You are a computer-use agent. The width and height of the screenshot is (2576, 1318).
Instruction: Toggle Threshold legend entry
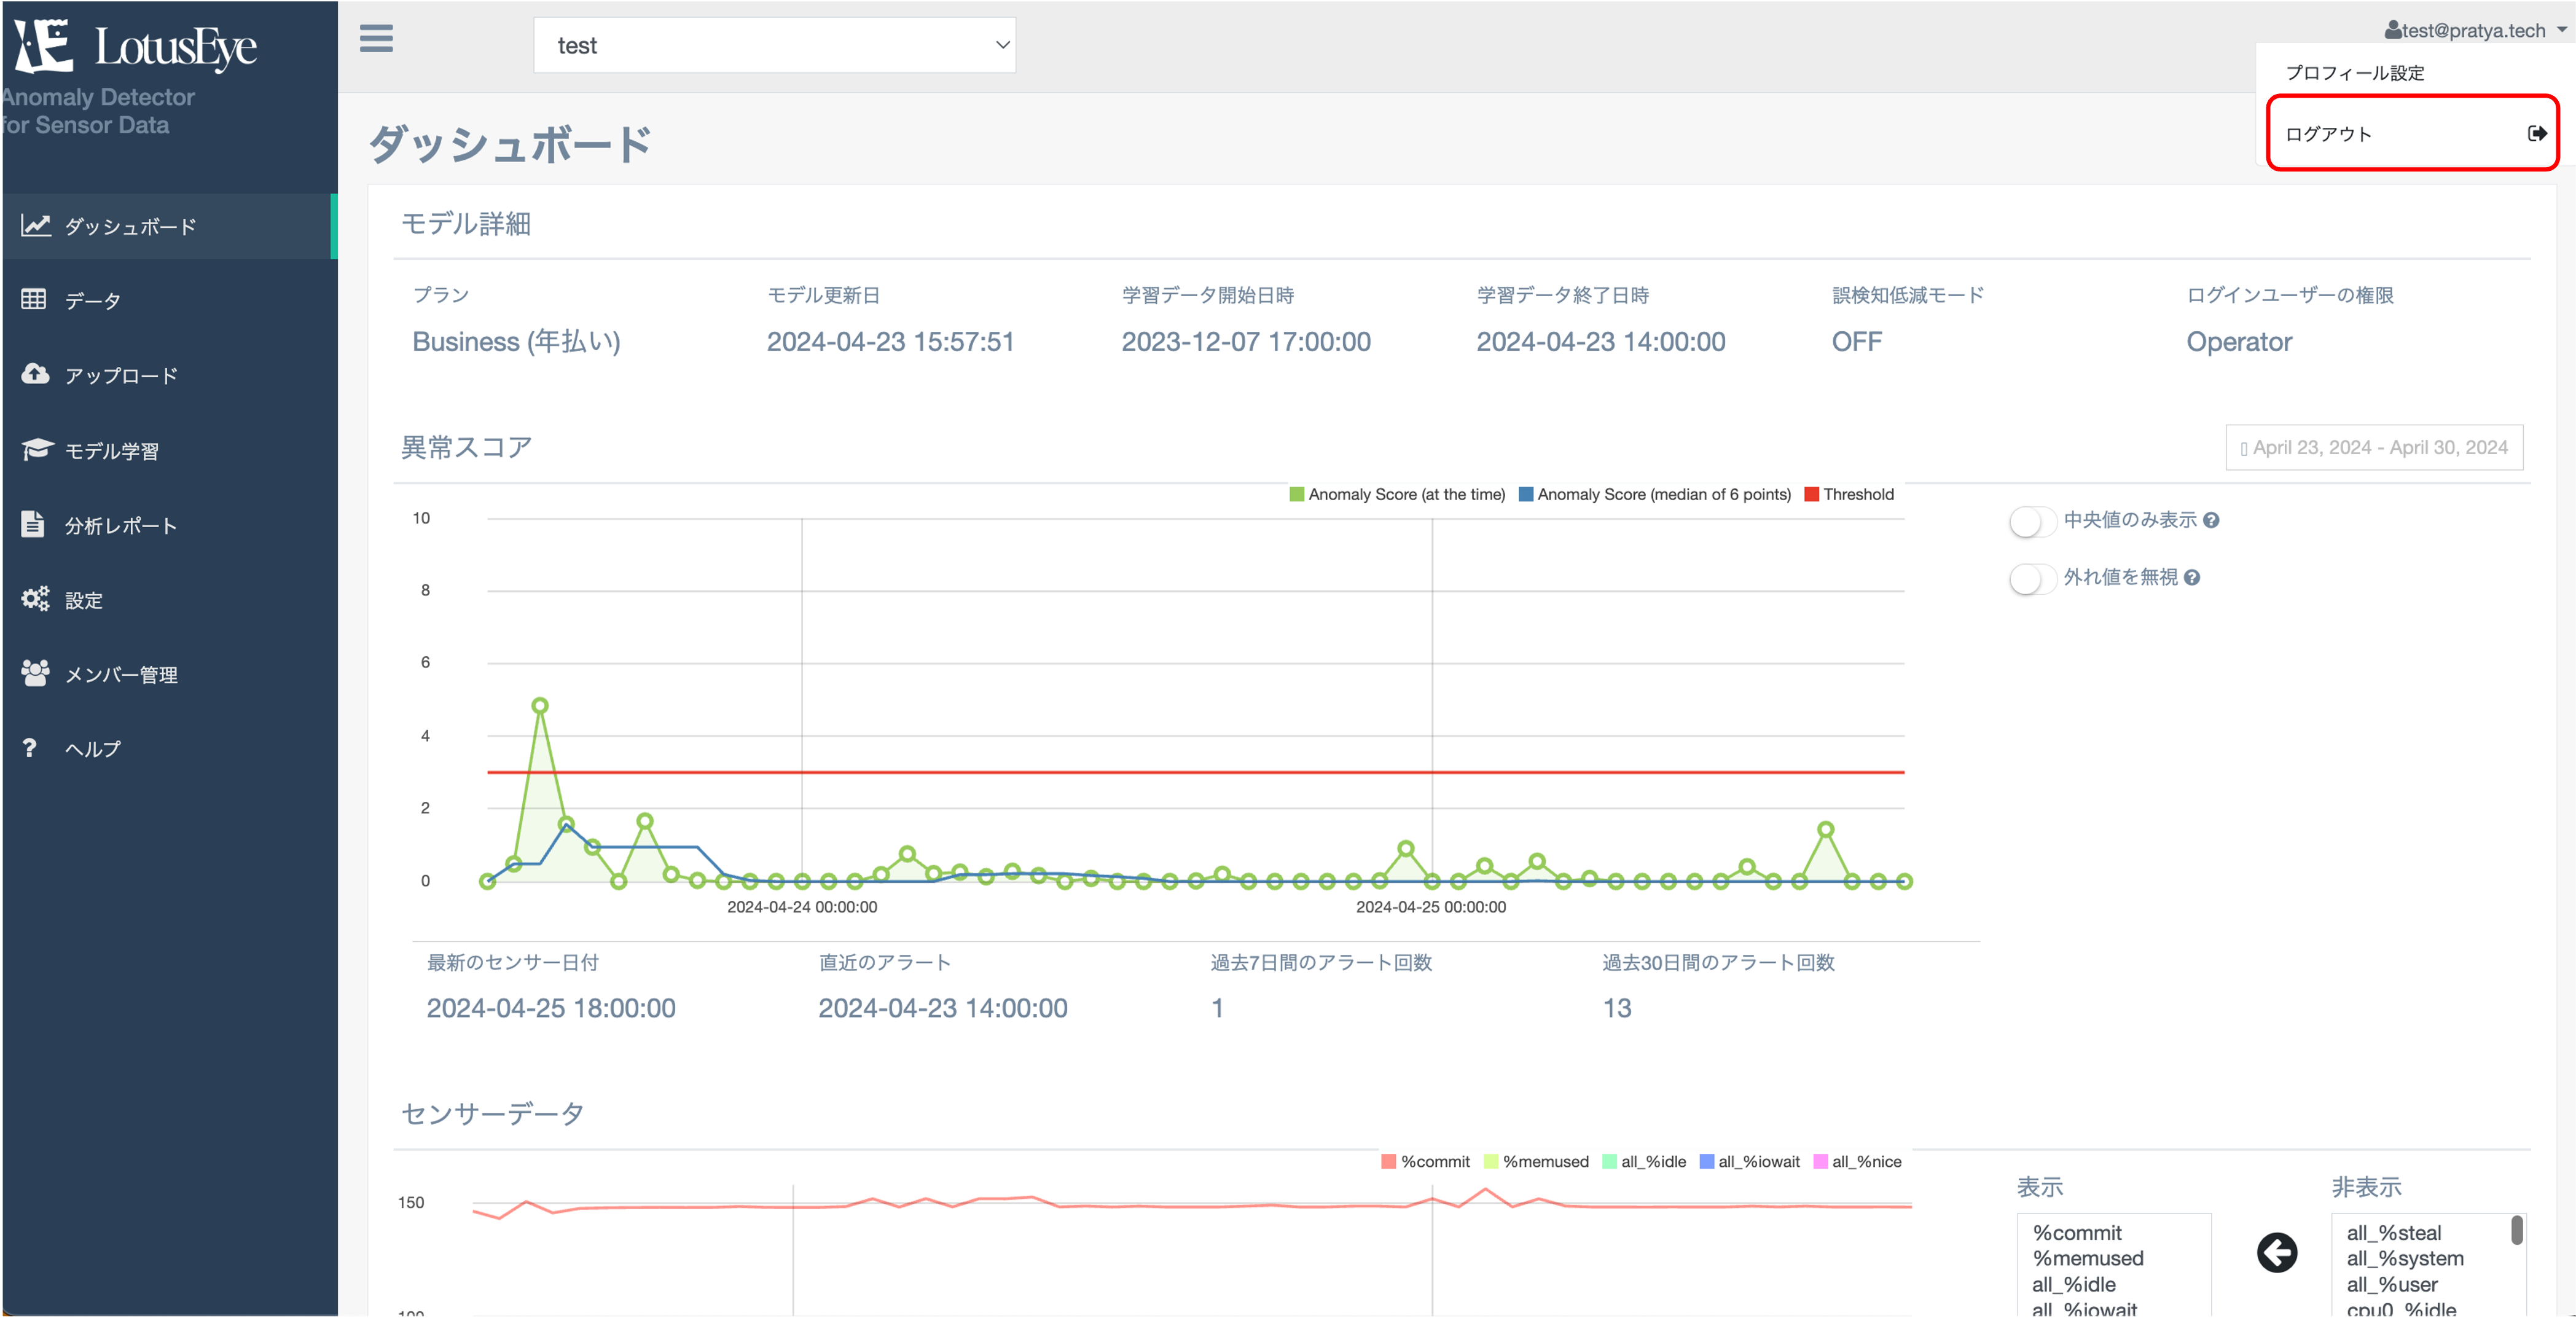click(x=1849, y=494)
